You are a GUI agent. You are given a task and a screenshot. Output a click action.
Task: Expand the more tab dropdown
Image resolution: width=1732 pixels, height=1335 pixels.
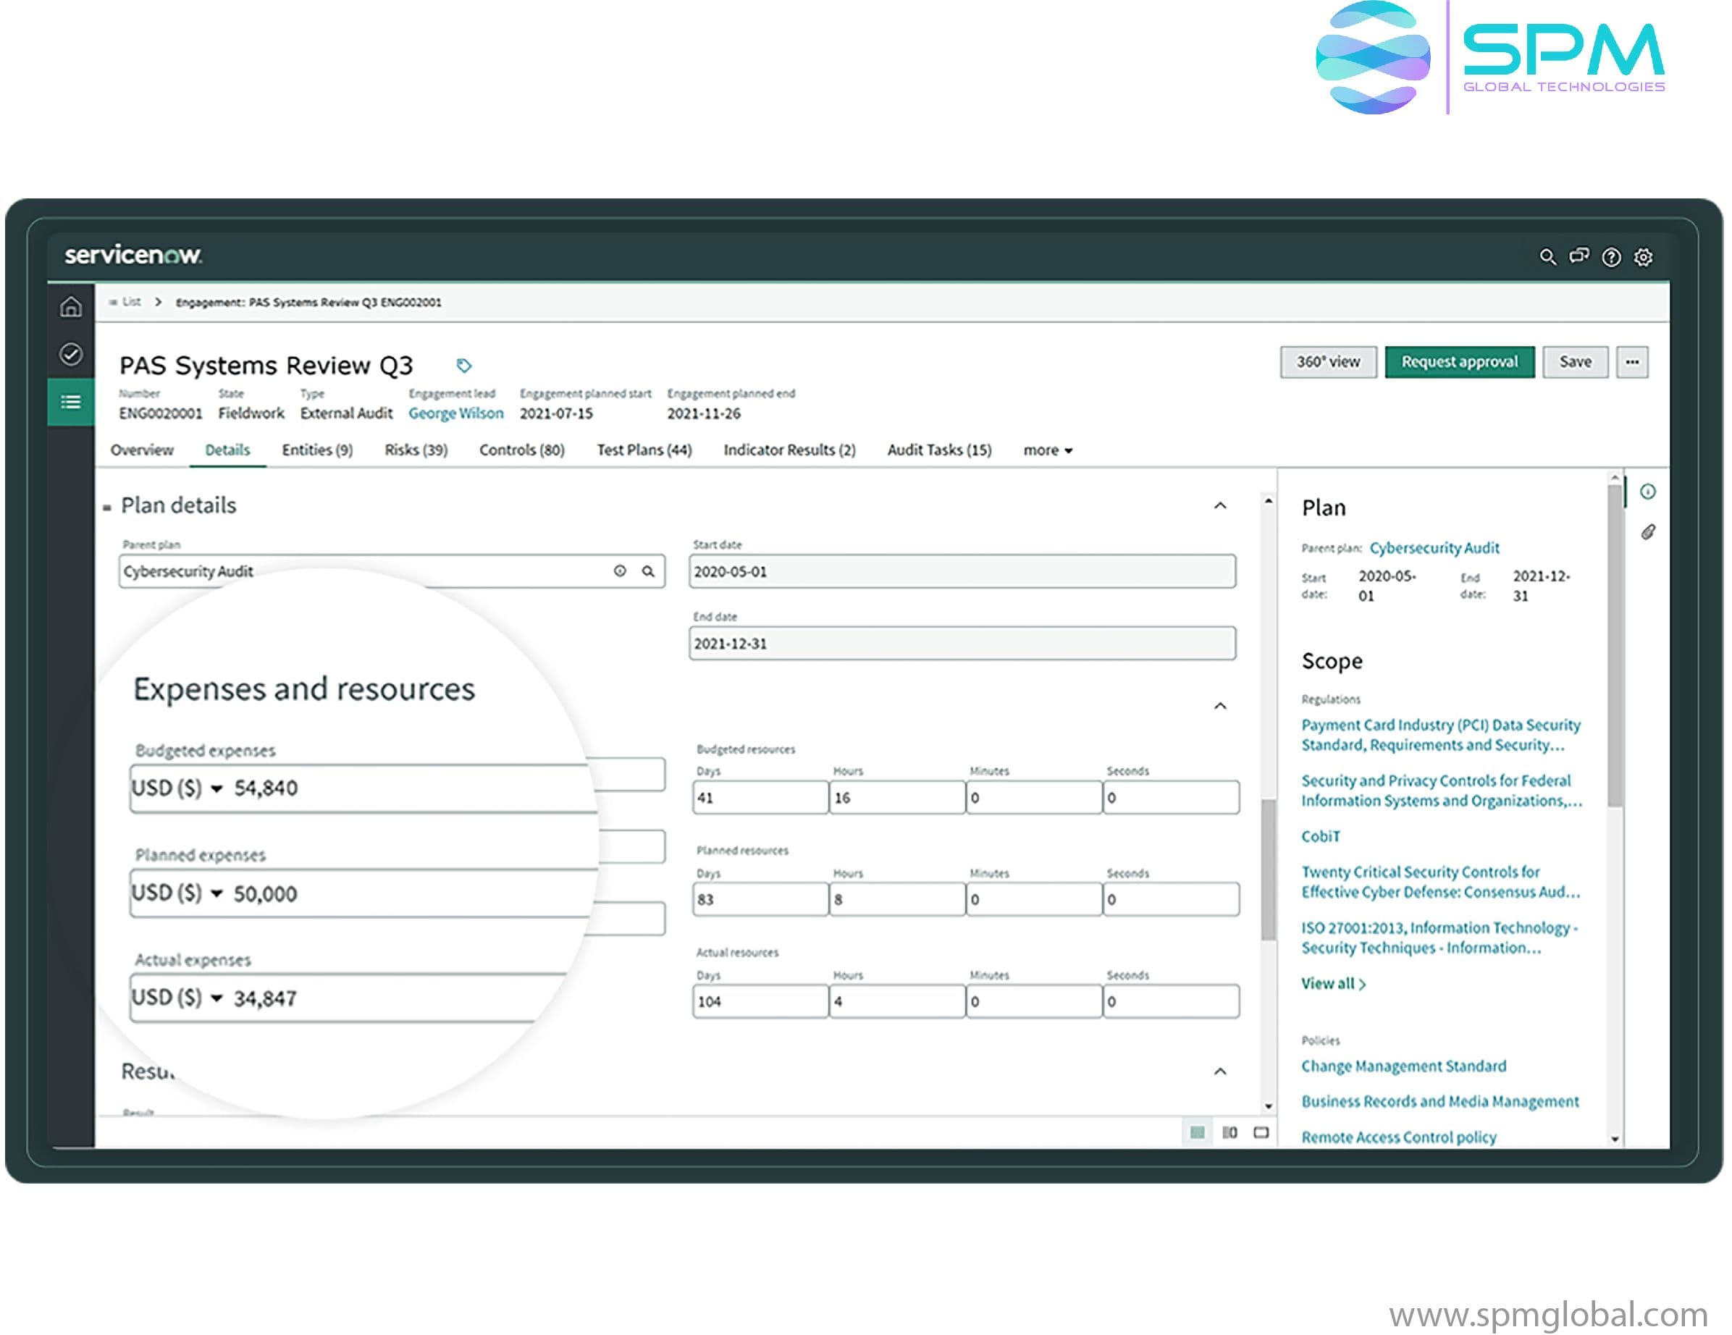click(x=1048, y=450)
